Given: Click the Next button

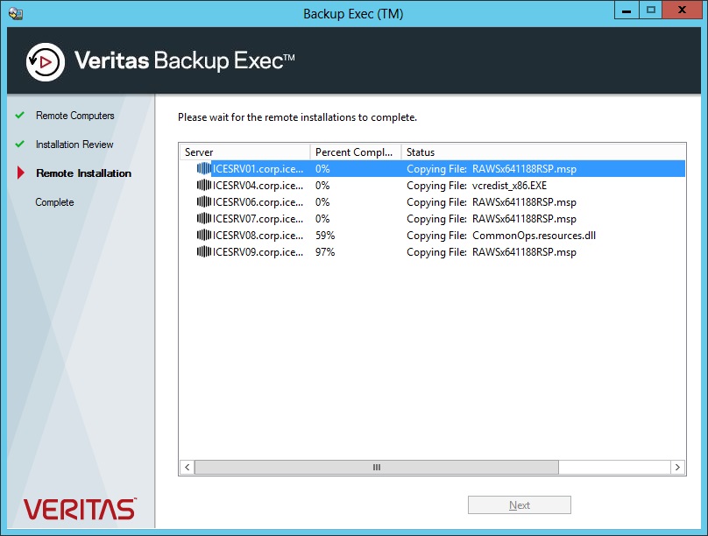Looking at the screenshot, I should coord(520,504).
